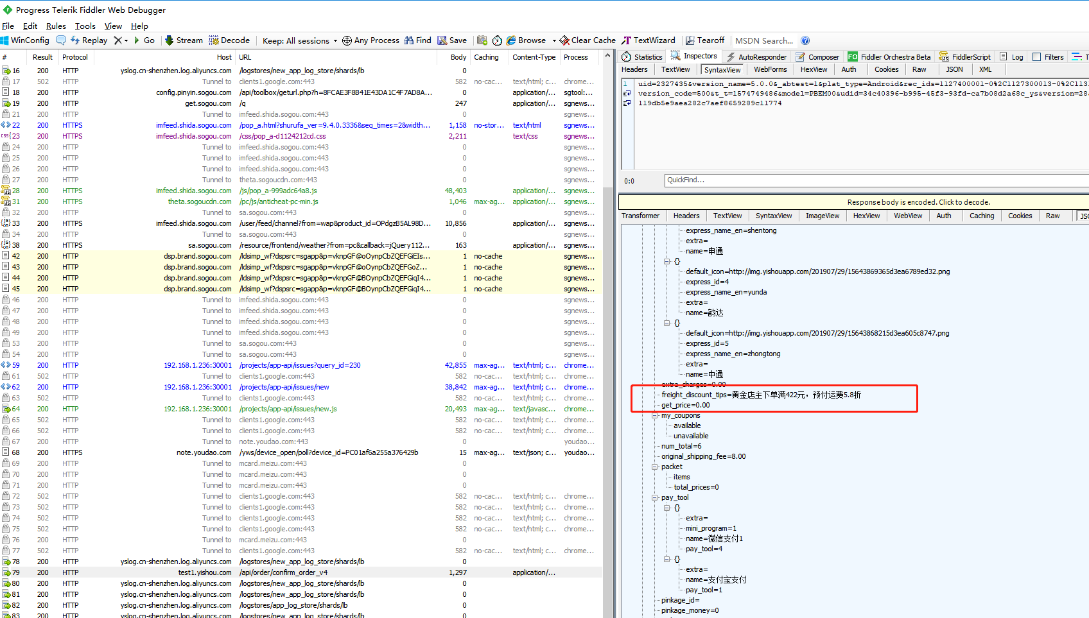Viewport: 1089px width, 618px height.
Task: Collapse the packet JSON node
Action: click(x=655, y=467)
